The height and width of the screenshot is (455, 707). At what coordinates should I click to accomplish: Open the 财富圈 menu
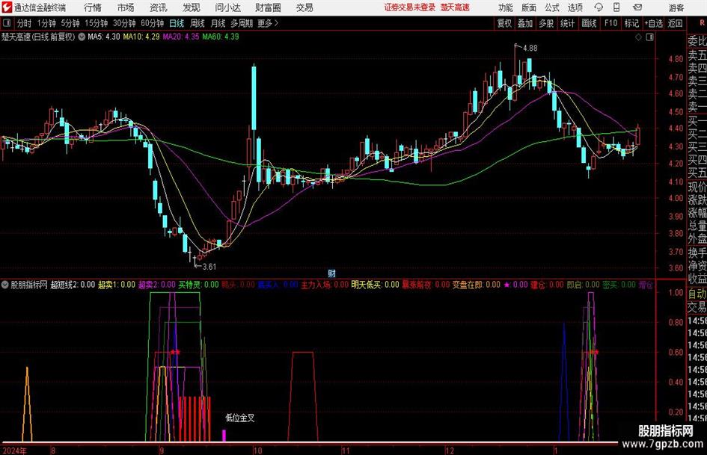point(268,7)
